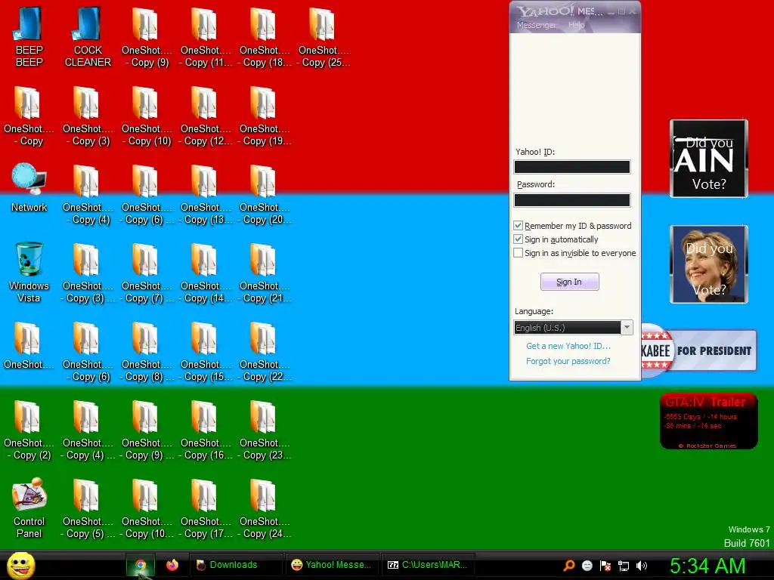Select the OneShot Copy (15 folder

pyautogui.click(x=206, y=351)
